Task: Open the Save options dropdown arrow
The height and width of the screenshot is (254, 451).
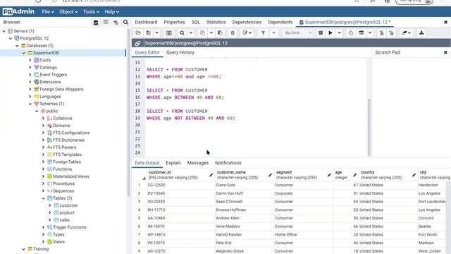Action: pyautogui.click(x=156, y=33)
